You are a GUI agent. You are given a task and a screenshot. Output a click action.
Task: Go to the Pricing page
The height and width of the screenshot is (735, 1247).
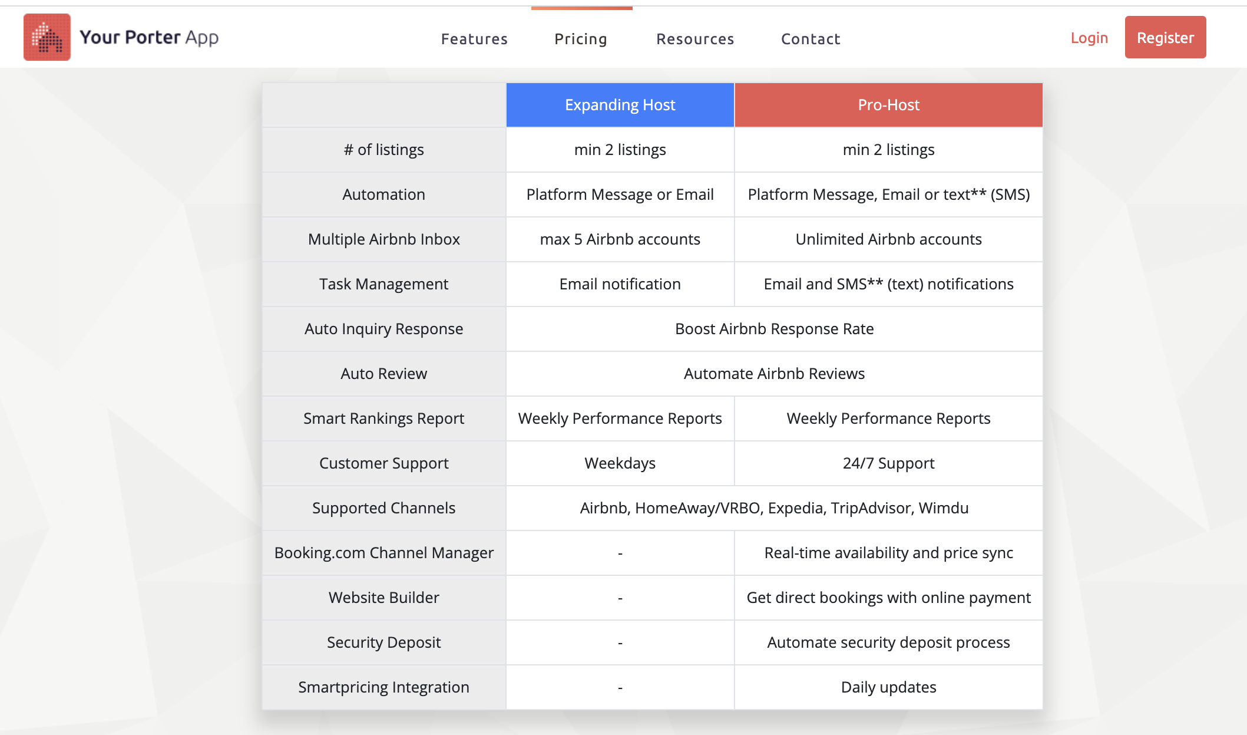click(x=581, y=39)
